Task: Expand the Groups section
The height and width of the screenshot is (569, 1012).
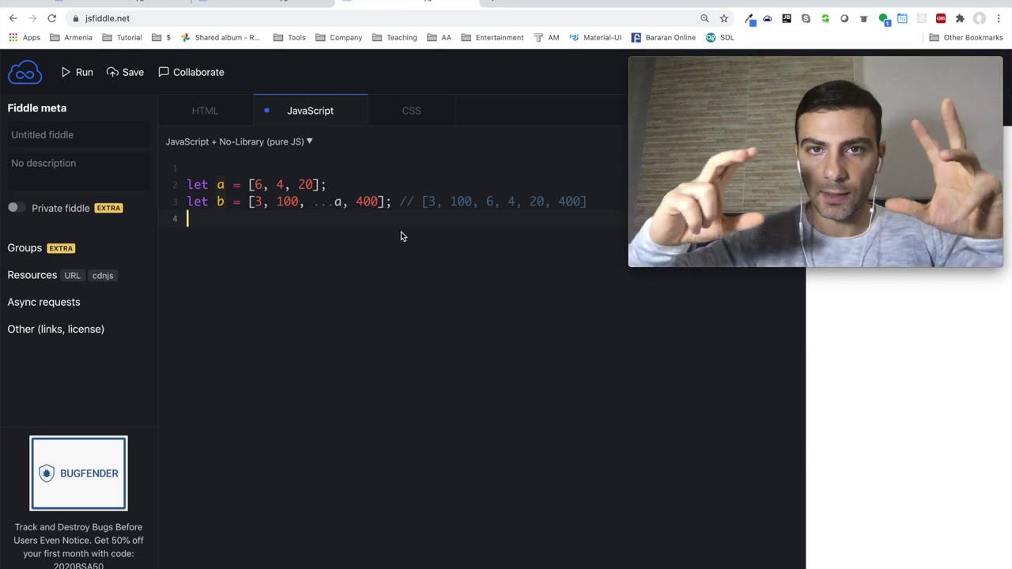Action: click(25, 248)
